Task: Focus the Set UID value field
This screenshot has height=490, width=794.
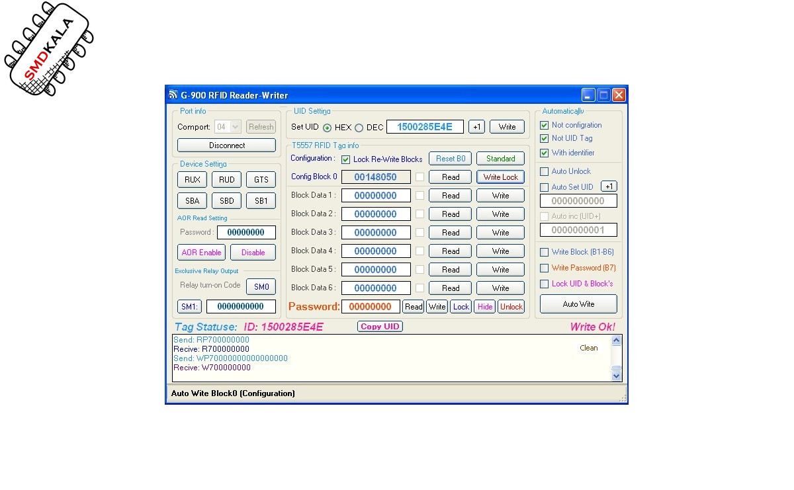Action: [425, 127]
